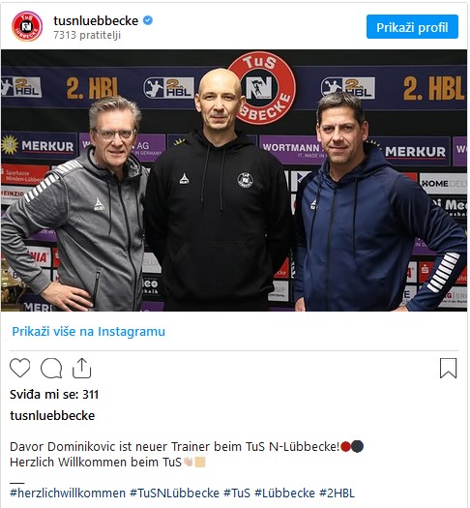
Task: View the Sviđa mi se: 311 likes count
Action: coord(54,394)
